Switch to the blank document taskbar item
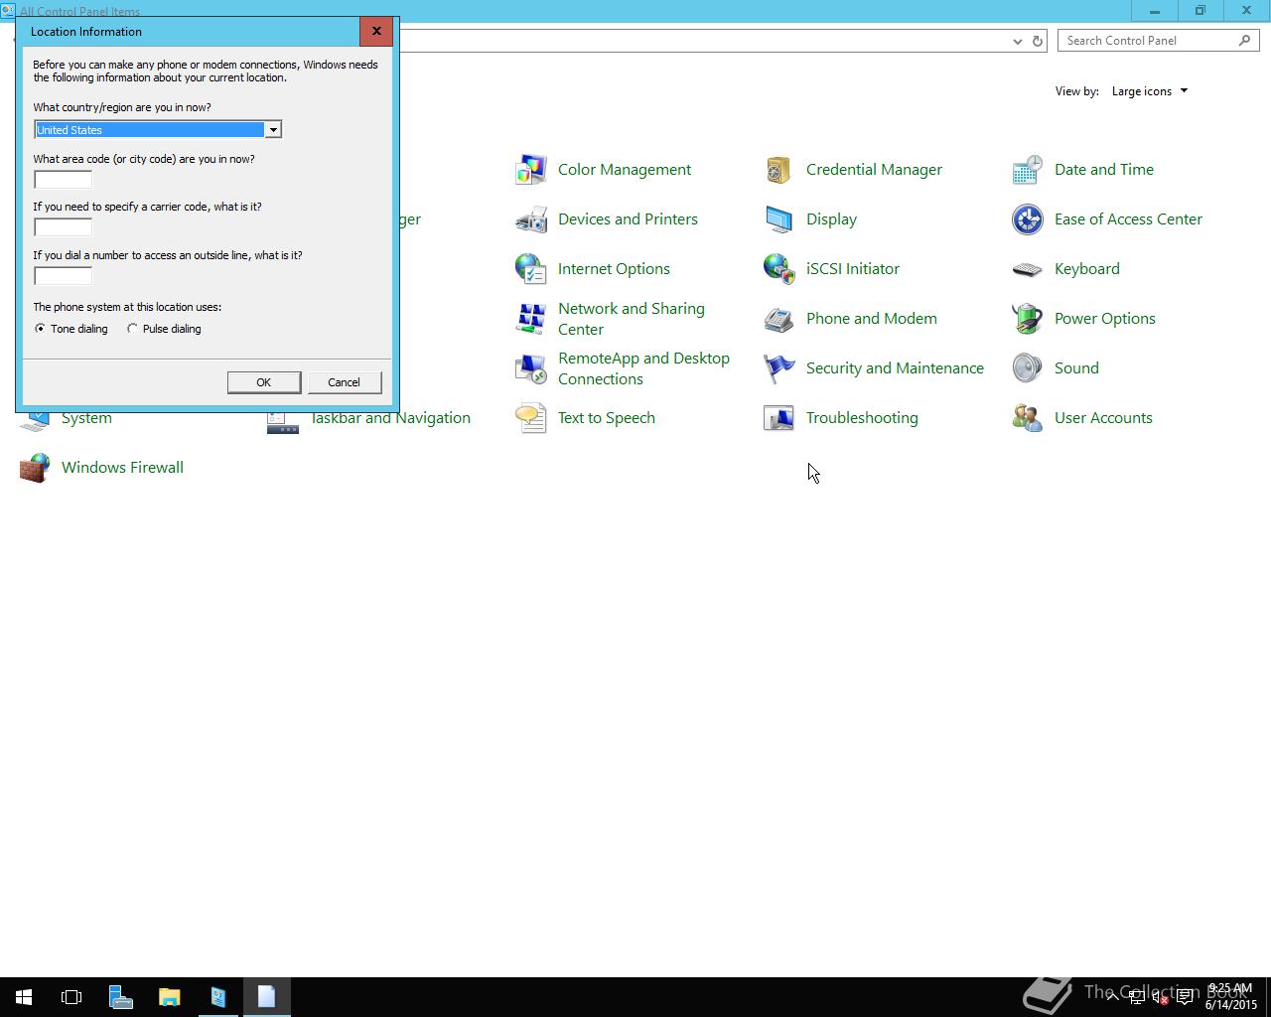The height and width of the screenshot is (1017, 1271). [266, 997]
